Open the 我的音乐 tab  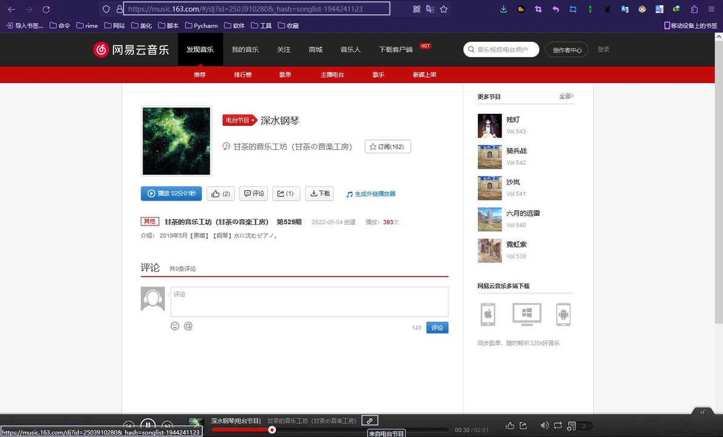click(245, 49)
